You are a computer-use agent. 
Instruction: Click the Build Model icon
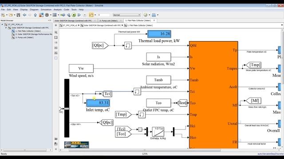(x=154, y=15)
